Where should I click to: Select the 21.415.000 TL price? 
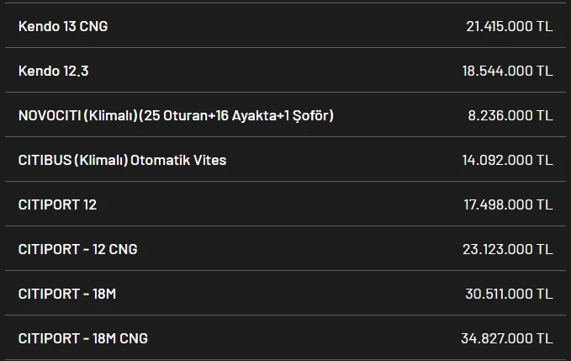[509, 26]
